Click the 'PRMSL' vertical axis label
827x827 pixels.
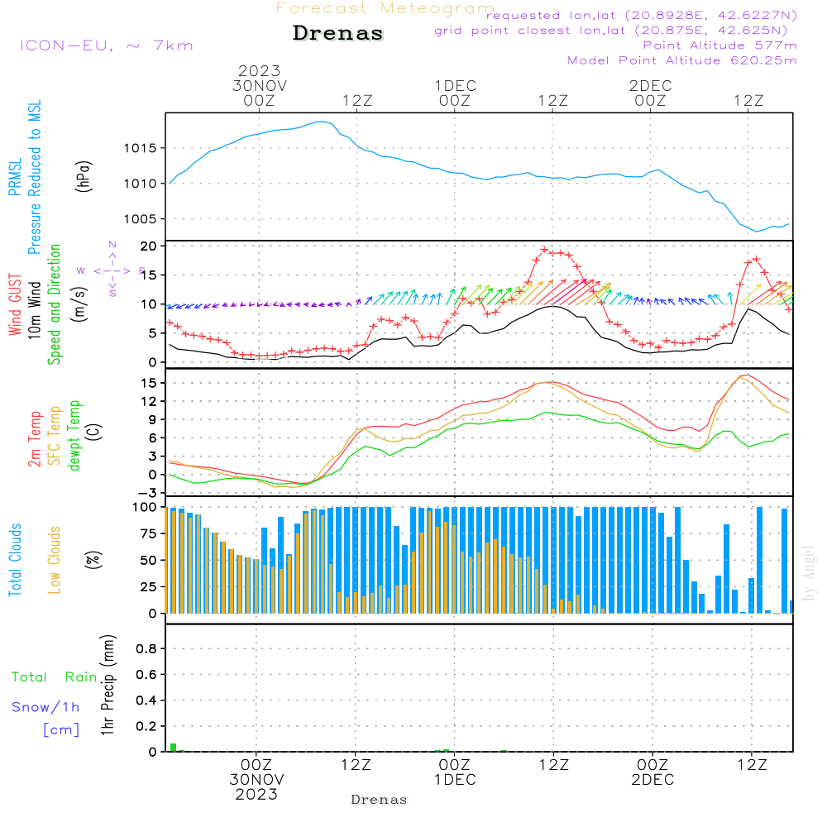[x=15, y=176]
